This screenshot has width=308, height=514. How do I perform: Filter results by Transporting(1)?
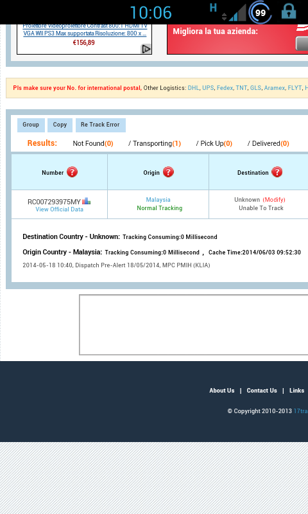click(x=155, y=143)
